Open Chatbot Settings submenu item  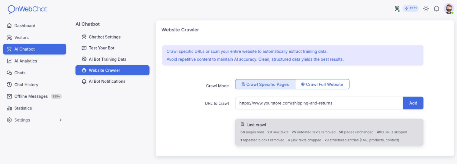(x=112, y=37)
